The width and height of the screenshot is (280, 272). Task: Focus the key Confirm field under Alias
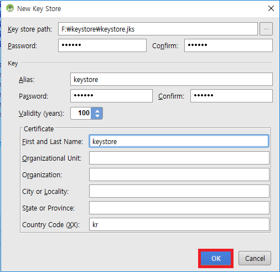point(231,96)
